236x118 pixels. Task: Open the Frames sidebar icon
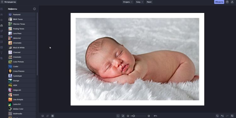[x=2, y=36]
